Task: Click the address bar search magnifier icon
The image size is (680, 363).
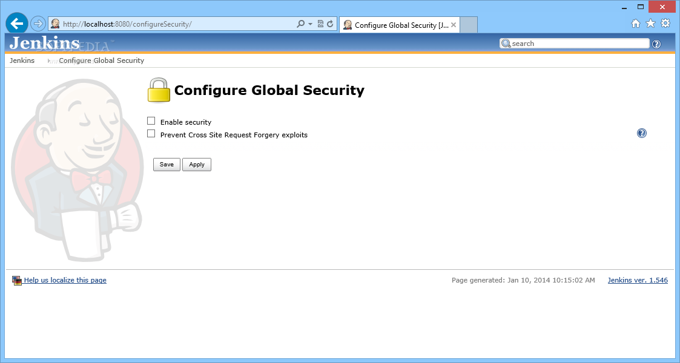Action: 300,24
